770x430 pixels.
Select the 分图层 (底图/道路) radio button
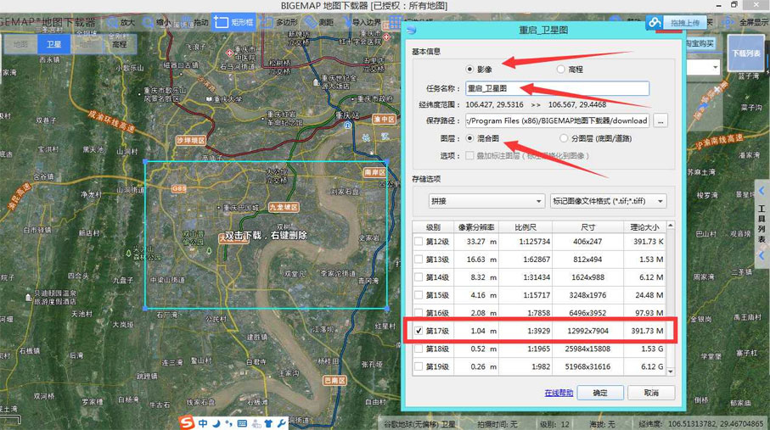(x=564, y=138)
